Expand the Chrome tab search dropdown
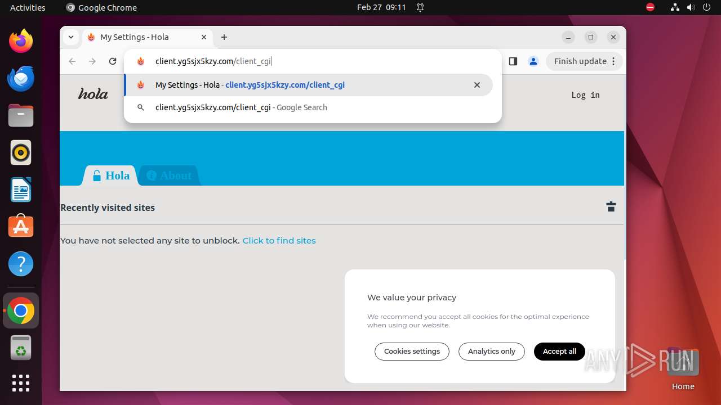The width and height of the screenshot is (721, 405). pyautogui.click(x=70, y=37)
